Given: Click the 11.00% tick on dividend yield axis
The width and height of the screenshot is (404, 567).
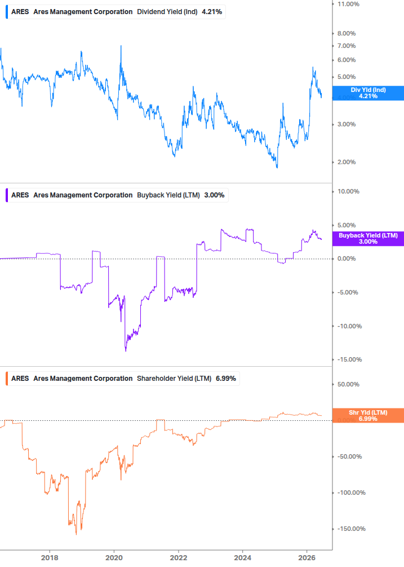Looking at the screenshot, I should point(348,4).
